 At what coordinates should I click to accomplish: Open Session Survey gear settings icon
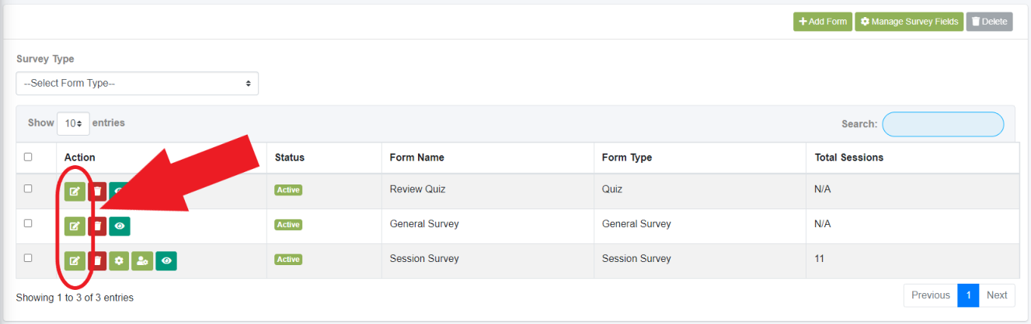(x=119, y=261)
